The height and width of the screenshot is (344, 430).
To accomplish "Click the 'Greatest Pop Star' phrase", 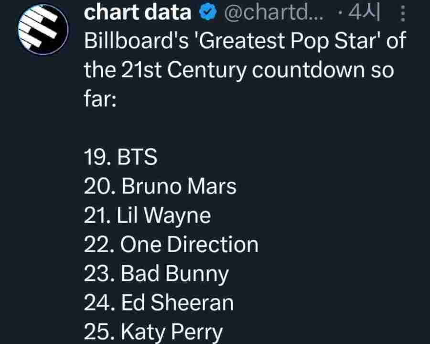I will pyautogui.click(x=288, y=41).
